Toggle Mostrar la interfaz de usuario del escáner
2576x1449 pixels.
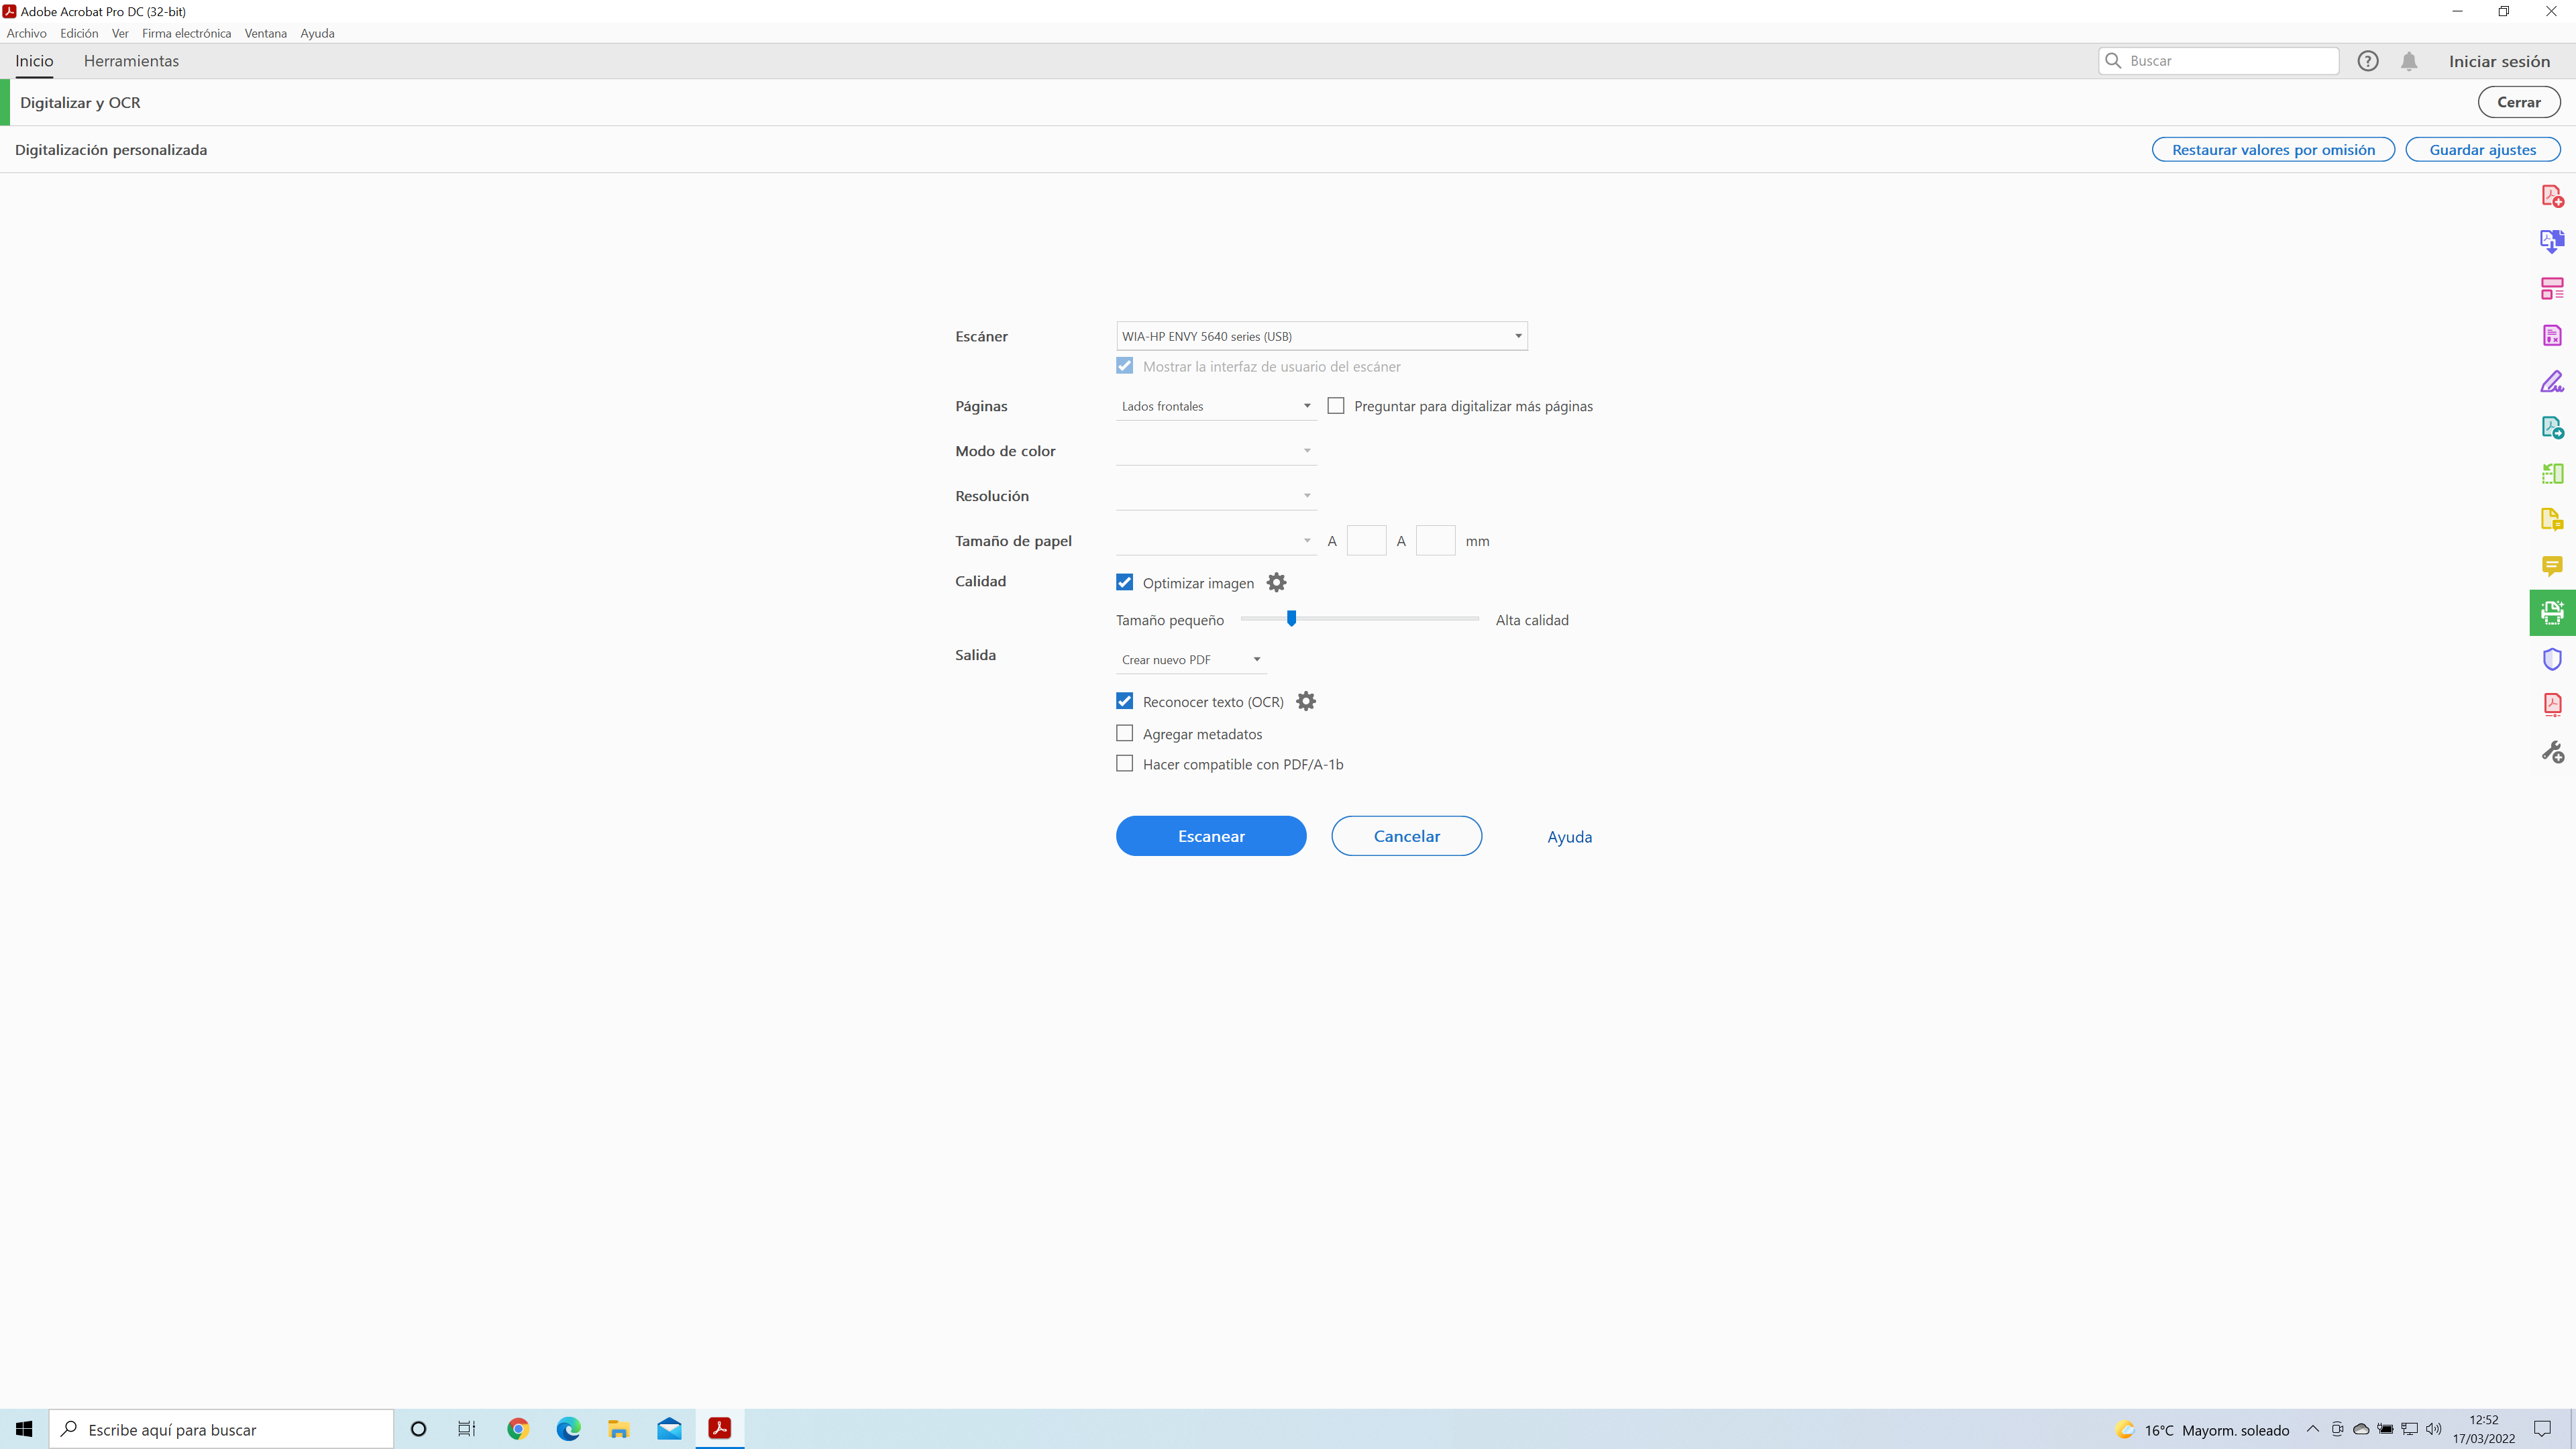(x=1125, y=366)
